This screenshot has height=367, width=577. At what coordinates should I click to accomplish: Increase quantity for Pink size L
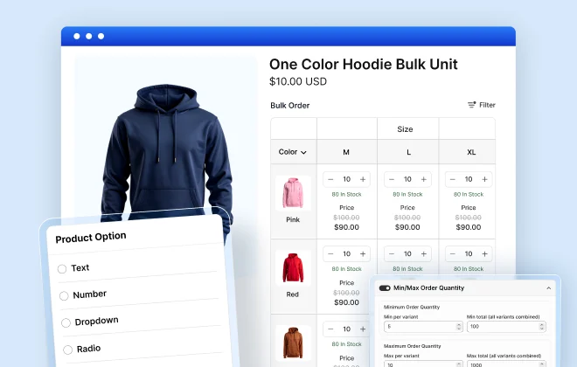[x=424, y=179]
